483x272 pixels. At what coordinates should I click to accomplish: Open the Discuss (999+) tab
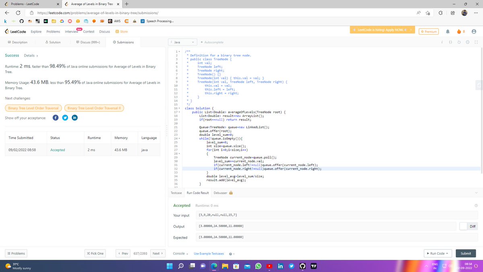tap(88, 42)
